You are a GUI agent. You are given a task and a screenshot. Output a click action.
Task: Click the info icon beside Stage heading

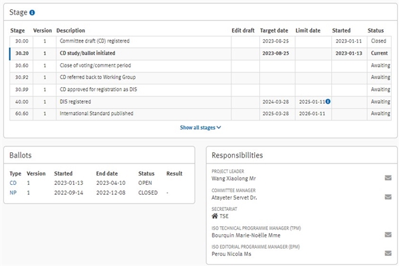tap(33, 13)
